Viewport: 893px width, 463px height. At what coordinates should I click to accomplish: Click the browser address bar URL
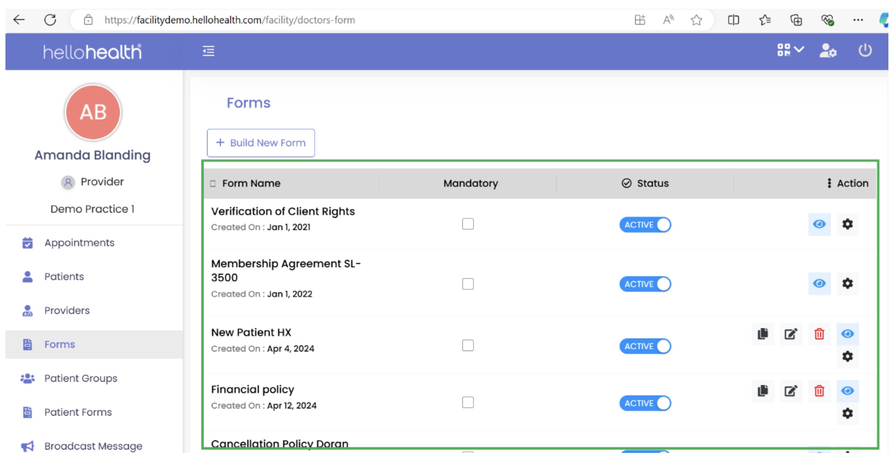[229, 20]
